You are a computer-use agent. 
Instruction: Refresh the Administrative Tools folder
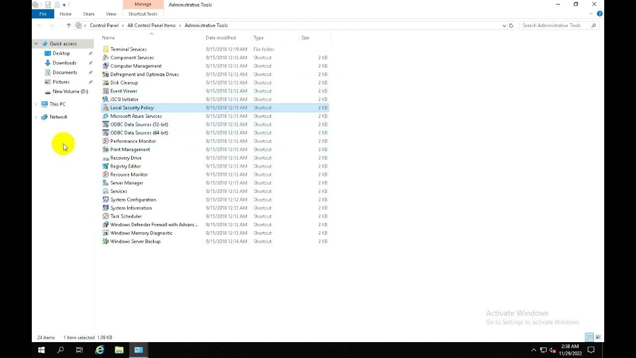pos(511,25)
